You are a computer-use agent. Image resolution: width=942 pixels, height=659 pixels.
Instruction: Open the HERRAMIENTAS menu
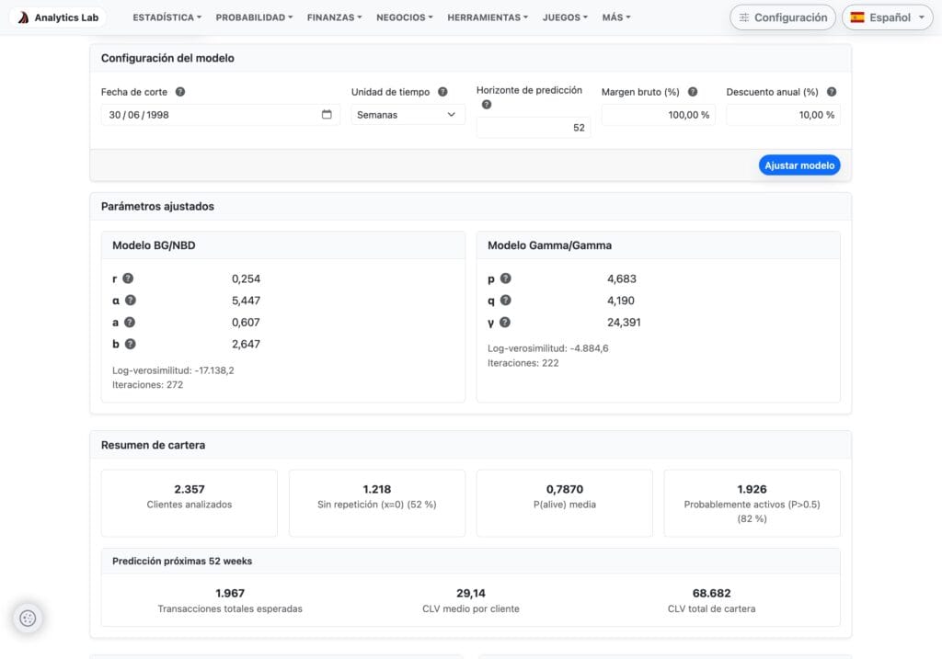coord(488,17)
